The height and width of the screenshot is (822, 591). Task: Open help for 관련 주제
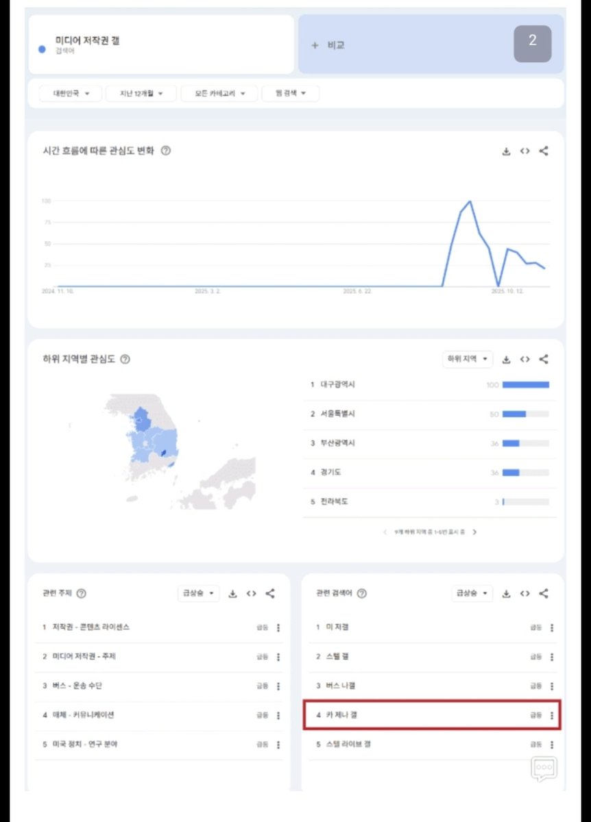tap(82, 593)
